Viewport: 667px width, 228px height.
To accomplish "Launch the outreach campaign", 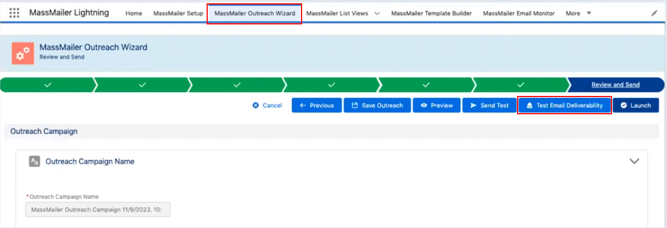I will 636,105.
